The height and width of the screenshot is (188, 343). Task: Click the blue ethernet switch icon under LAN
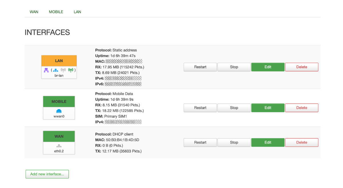click(56, 70)
